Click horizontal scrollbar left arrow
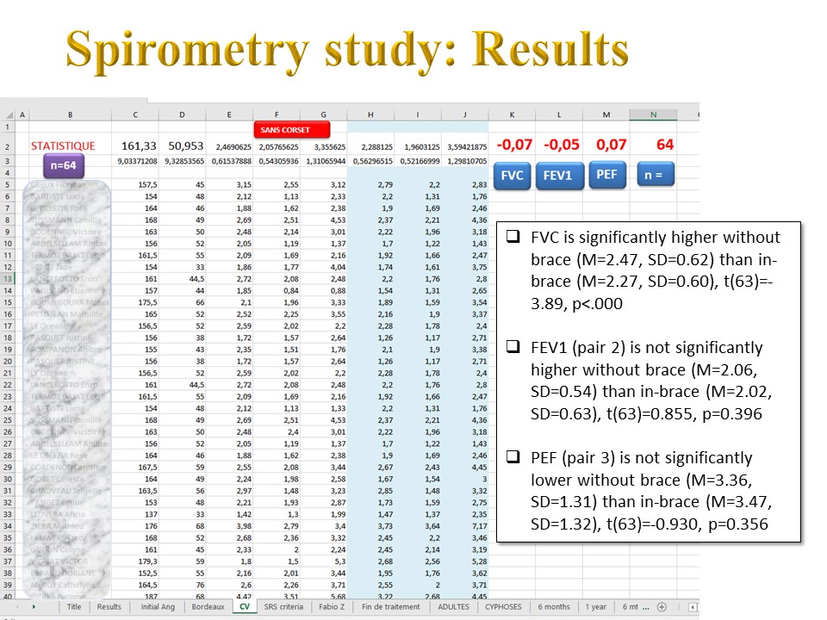827x620 pixels. pyautogui.click(x=692, y=607)
